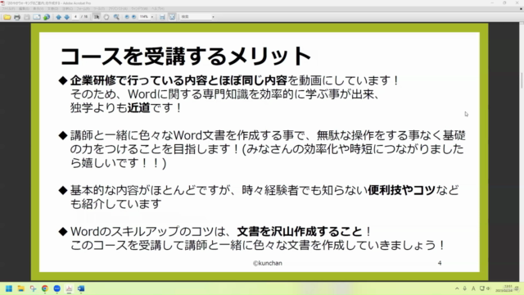Image resolution: width=524 pixels, height=295 pixels.
Task: Open the Windows Start menu
Action: point(9,288)
